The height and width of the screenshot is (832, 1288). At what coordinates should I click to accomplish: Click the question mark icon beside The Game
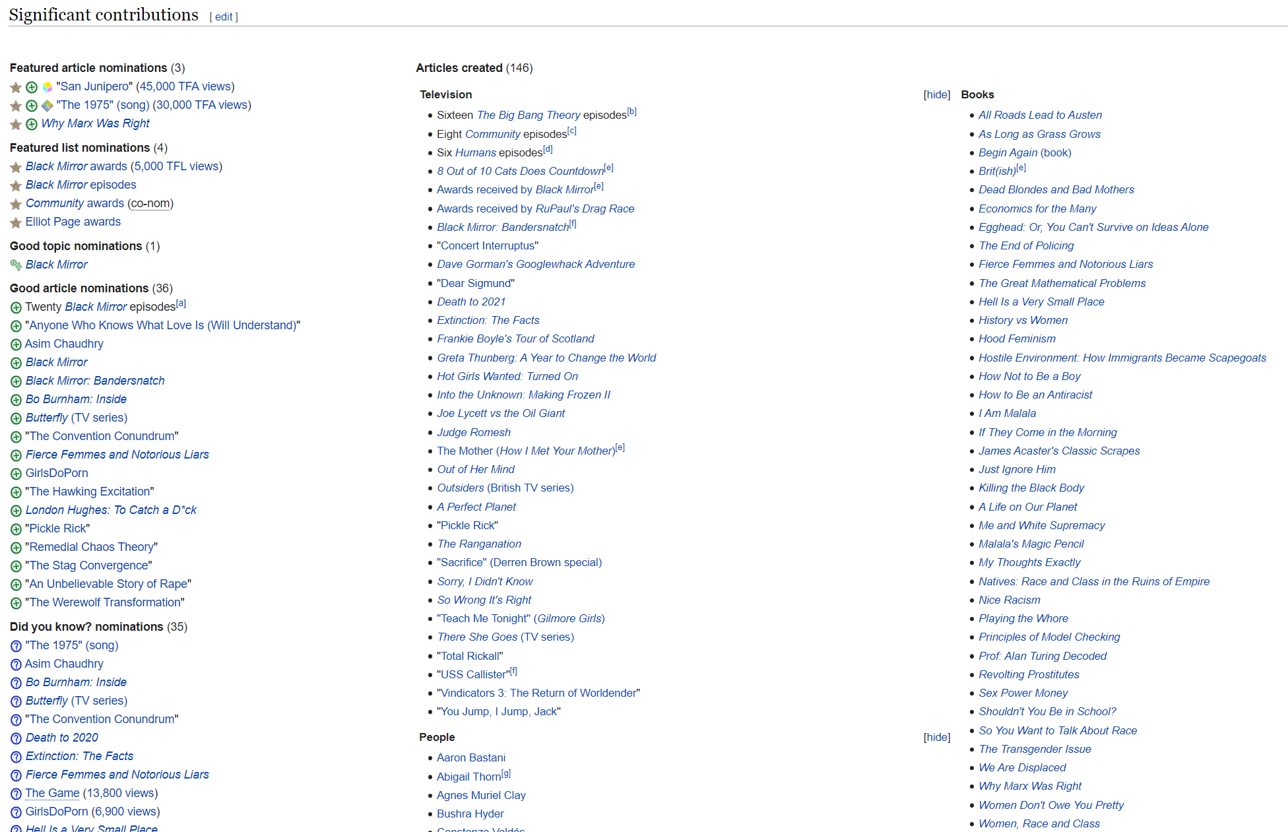16,794
